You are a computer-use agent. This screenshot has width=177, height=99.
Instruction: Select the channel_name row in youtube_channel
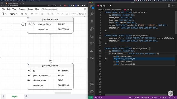click(50, 81)
